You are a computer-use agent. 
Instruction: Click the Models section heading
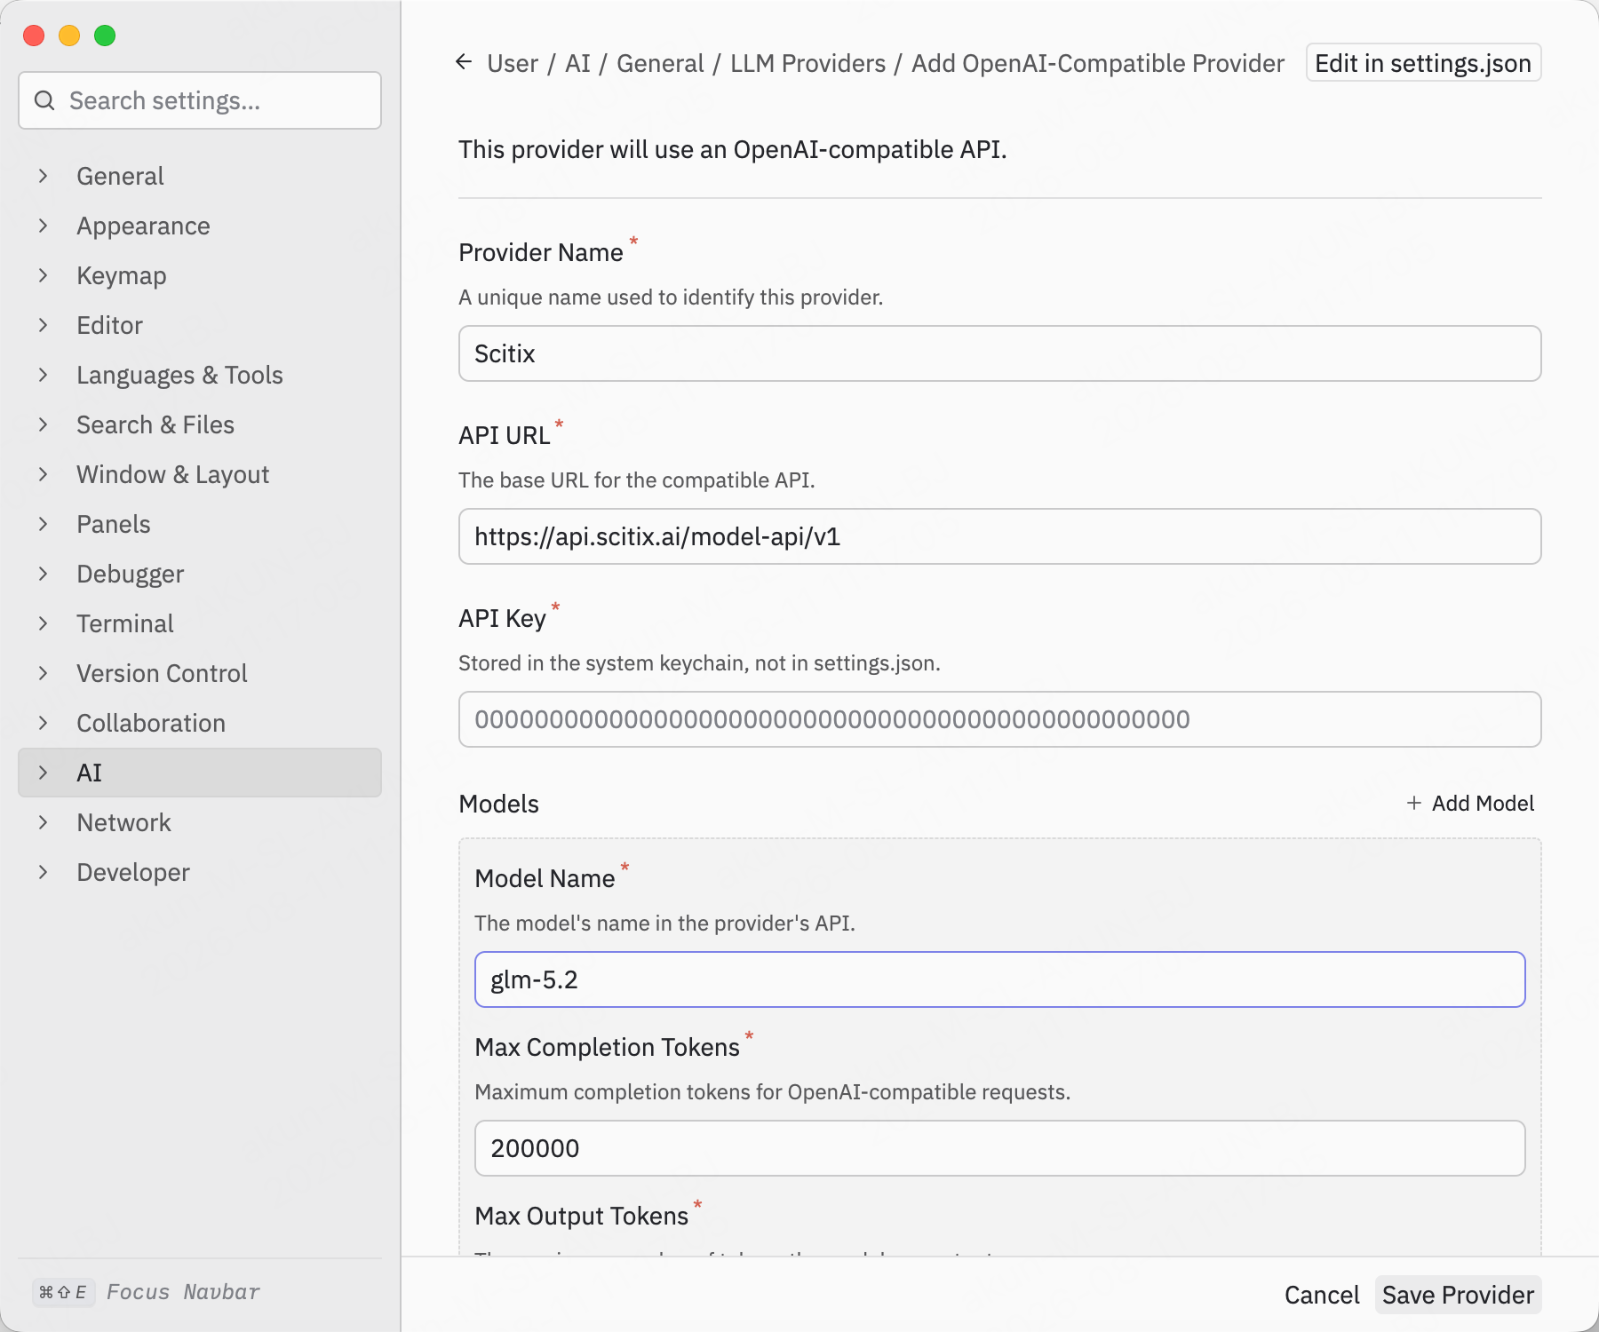point(498,804)
